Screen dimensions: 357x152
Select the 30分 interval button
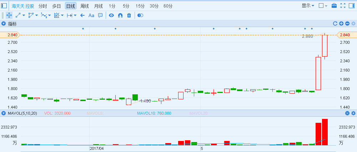click(154, 6)
